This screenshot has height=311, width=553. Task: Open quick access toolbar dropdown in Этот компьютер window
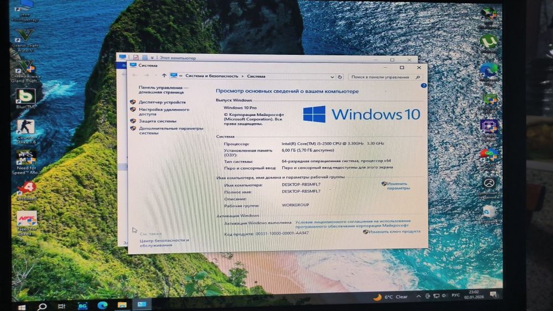152,58
